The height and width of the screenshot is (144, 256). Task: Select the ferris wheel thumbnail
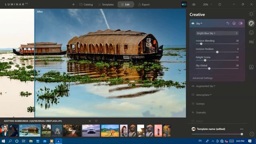[57, 131]
